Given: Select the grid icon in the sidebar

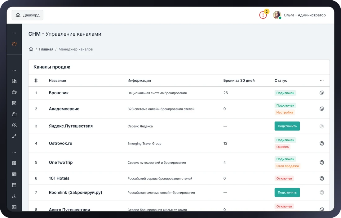Looking at the screenshot, I should click(x=14, y=163).
